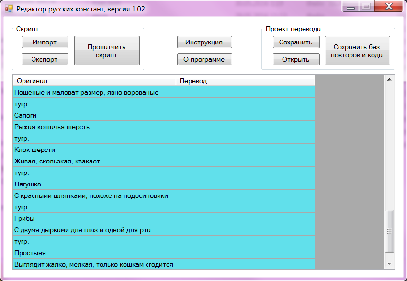The height and width of the screenshot is (281, 407).
Task: Click translation cell next to Лягушка
Action: point(245,184)
